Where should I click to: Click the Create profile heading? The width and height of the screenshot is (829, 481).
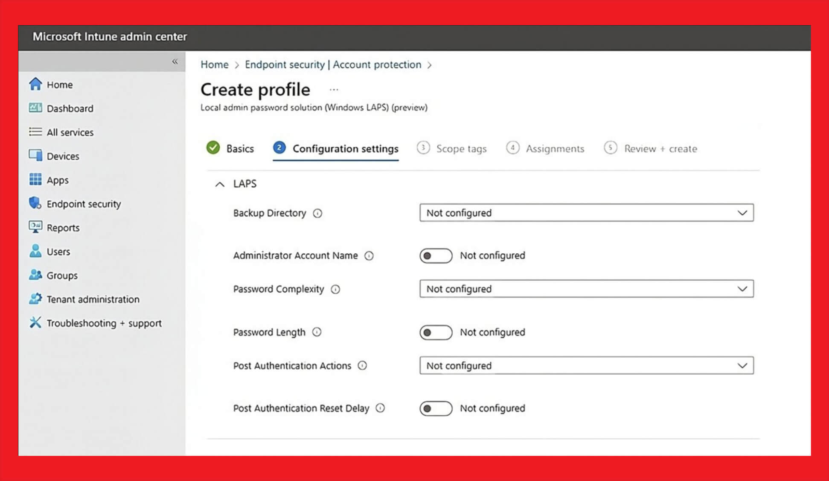click(x=255, y=90)
